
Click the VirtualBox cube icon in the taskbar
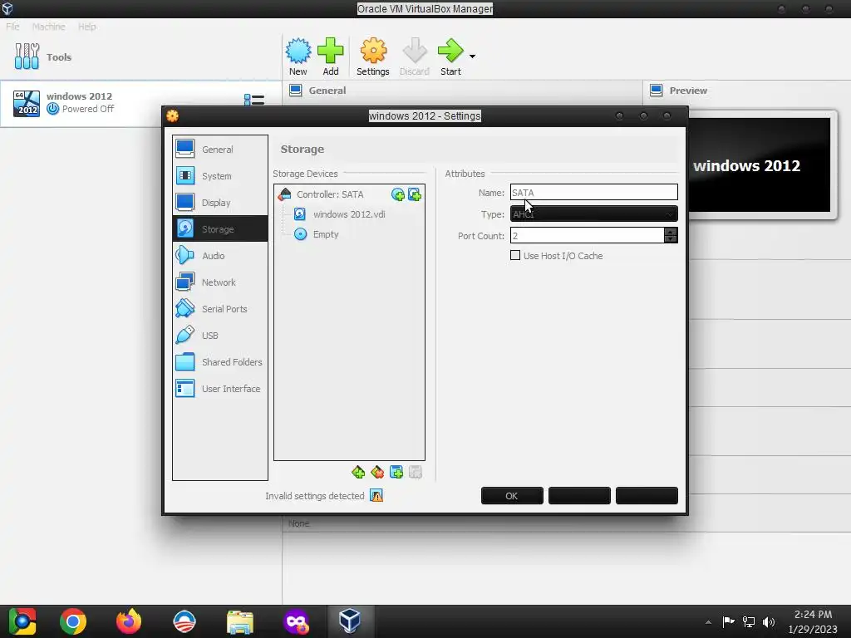pos(350,621)
